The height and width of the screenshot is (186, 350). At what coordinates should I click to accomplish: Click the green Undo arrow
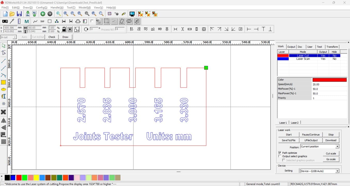[x=43, y=14]
